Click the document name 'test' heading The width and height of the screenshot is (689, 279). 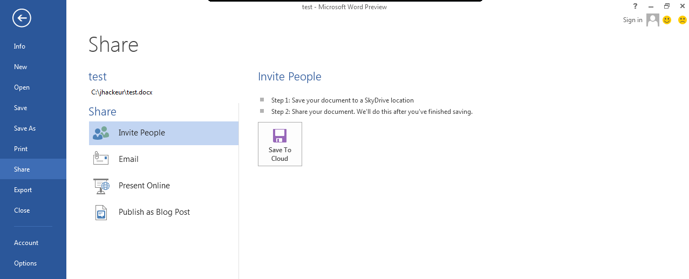click(x=98, y=77)
